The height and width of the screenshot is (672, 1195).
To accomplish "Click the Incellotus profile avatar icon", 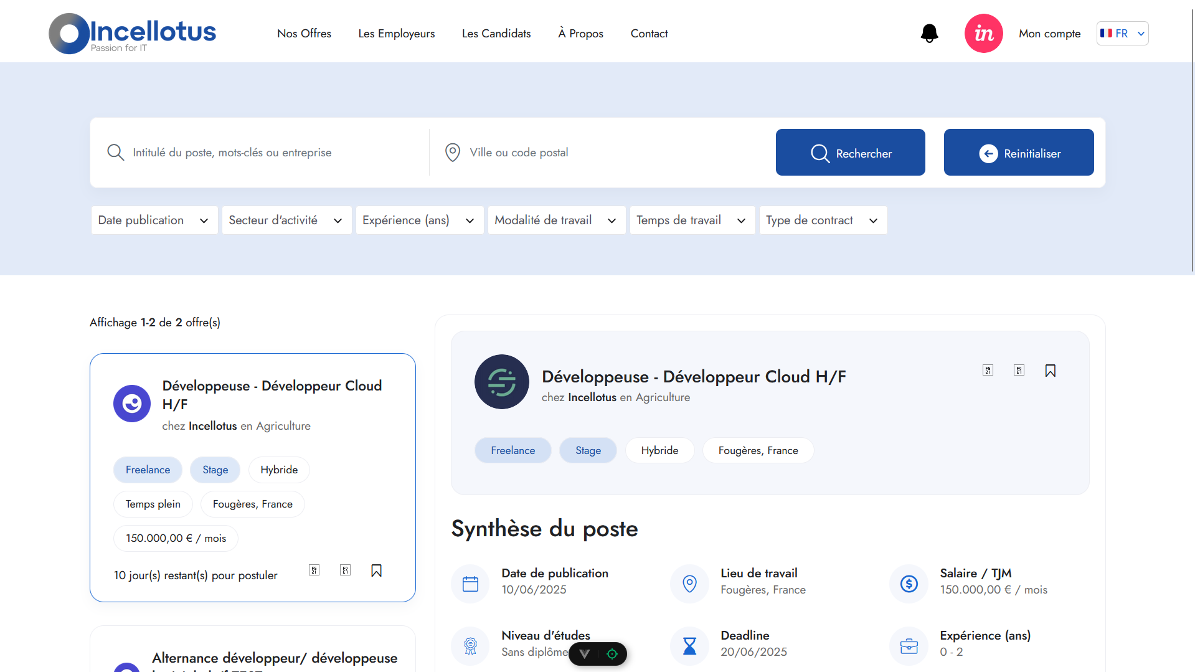I will pos(983,33).
